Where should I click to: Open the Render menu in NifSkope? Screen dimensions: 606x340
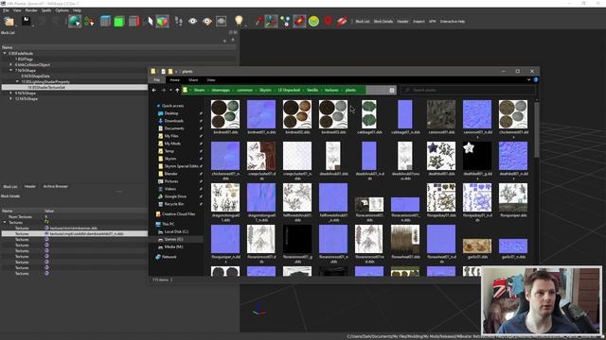31,10
